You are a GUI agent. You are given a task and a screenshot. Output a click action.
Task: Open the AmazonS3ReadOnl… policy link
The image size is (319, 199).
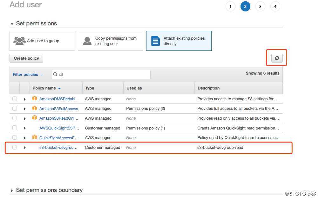pos(58,118)
